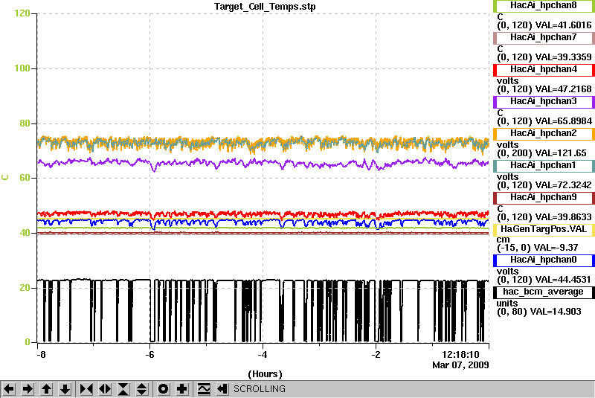Select the HacAi_hpchan7 curve legend entry
Image resolution: width=595 pixels, height=398 pixels.
pyautogui.click(x=544, y=37)
